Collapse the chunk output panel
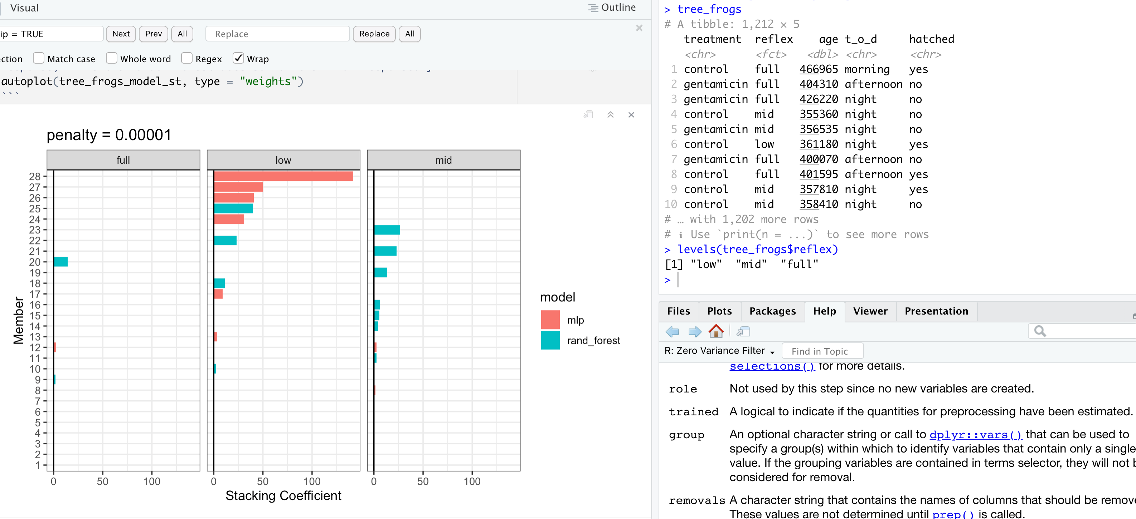This screenshot has width=1136, height=519. coord(610,114)
